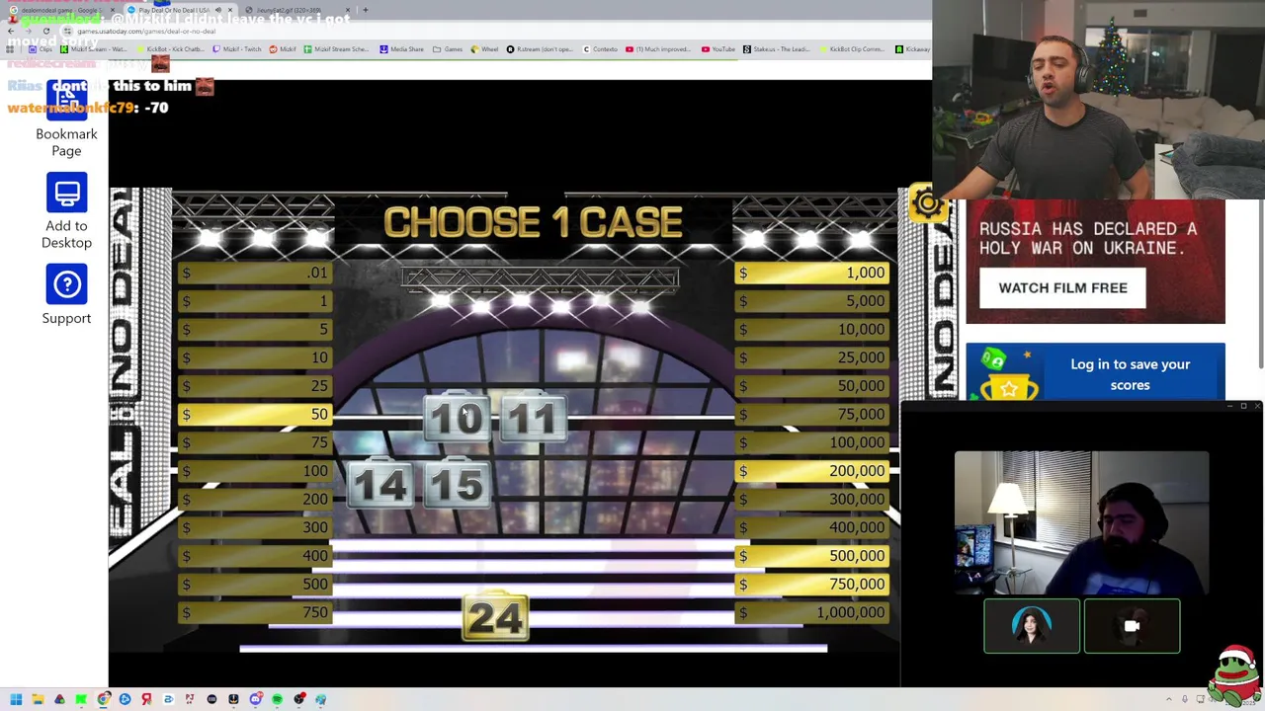Viewport: 1265px width, 711px height.
Task: Choose briefcase number 15
Action: point(457,485)
